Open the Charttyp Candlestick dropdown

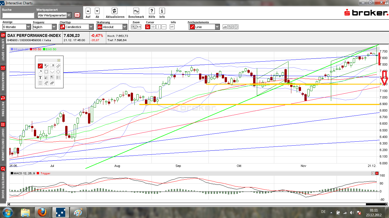click(76, 27)
